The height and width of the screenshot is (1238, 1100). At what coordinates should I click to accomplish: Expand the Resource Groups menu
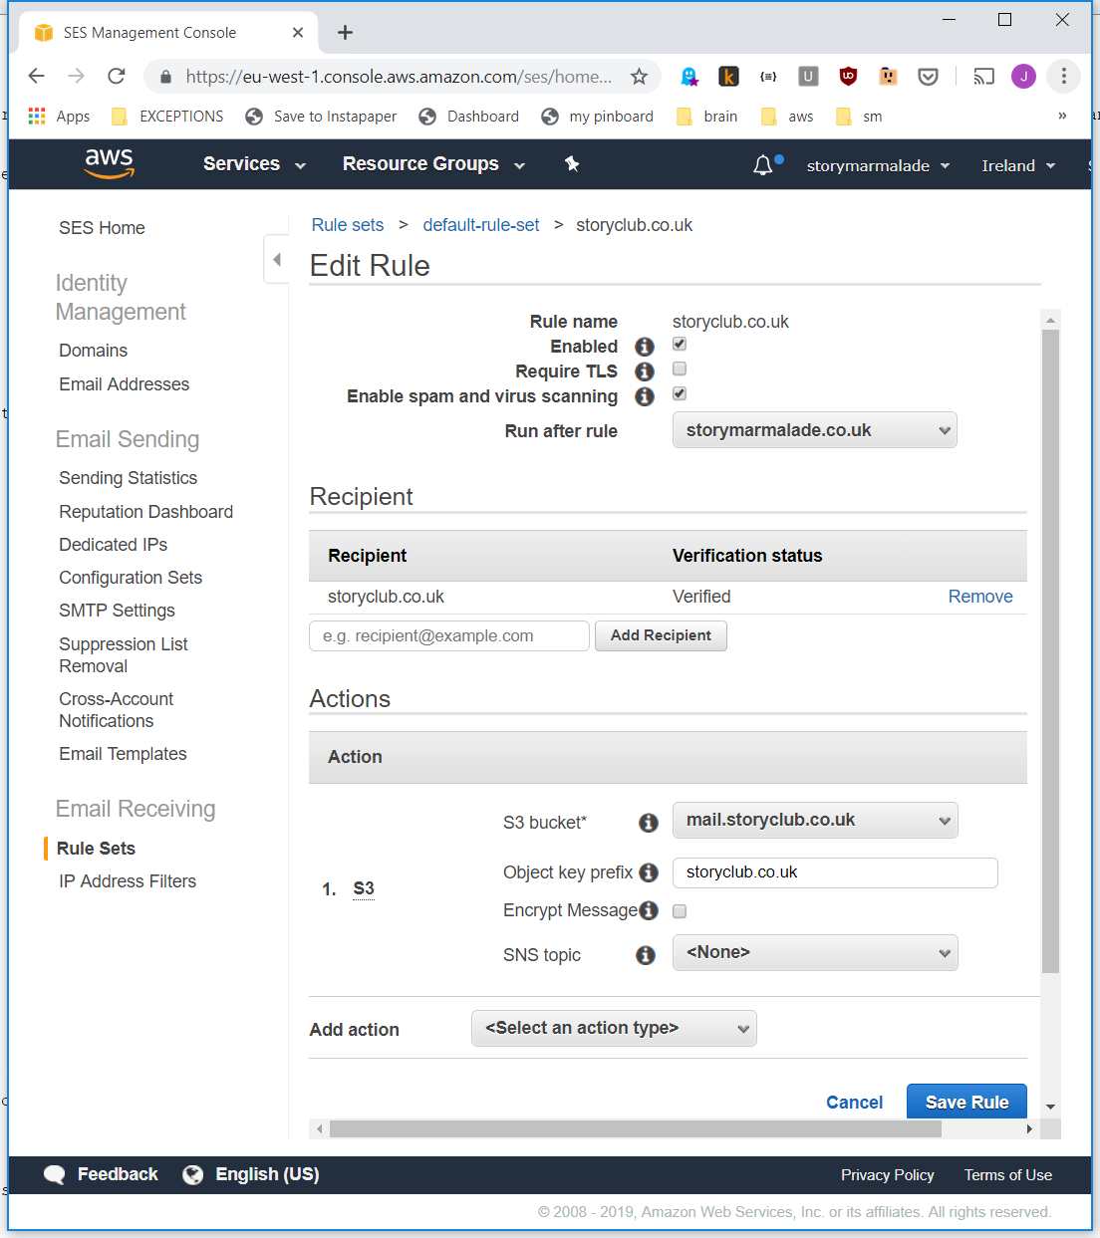(x=433, y=164)
